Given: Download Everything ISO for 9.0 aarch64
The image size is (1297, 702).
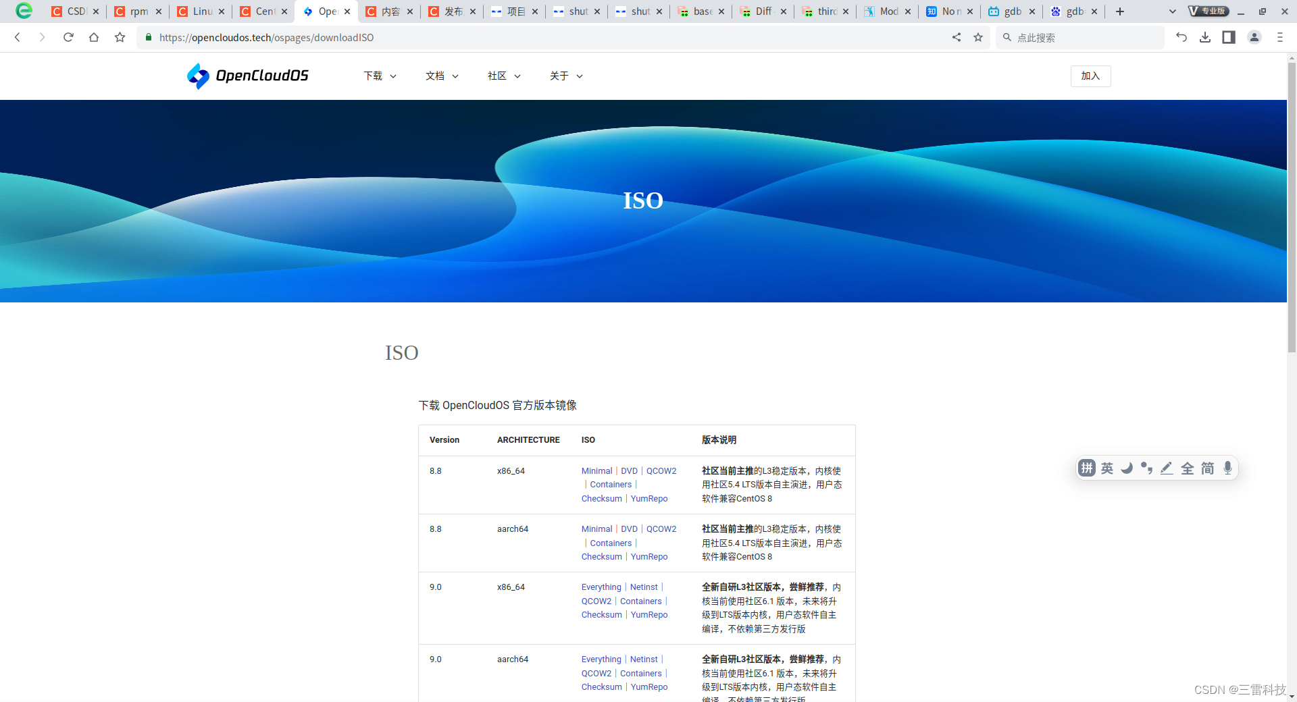Looking at the screenshot, I should coord(601,659).
